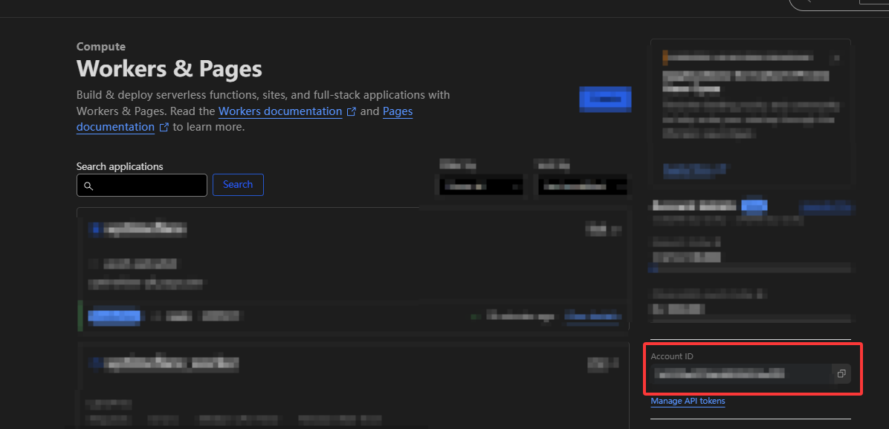889x429 pixels.
Task: Click external-link icon after Pages documentation
Action: click(x=164, y=127)
